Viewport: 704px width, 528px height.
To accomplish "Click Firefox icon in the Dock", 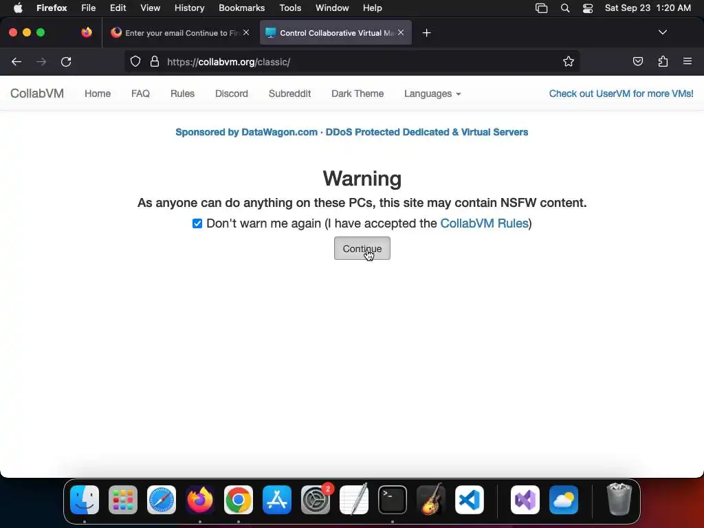I will pyautogui.click(x=200, y=500).
